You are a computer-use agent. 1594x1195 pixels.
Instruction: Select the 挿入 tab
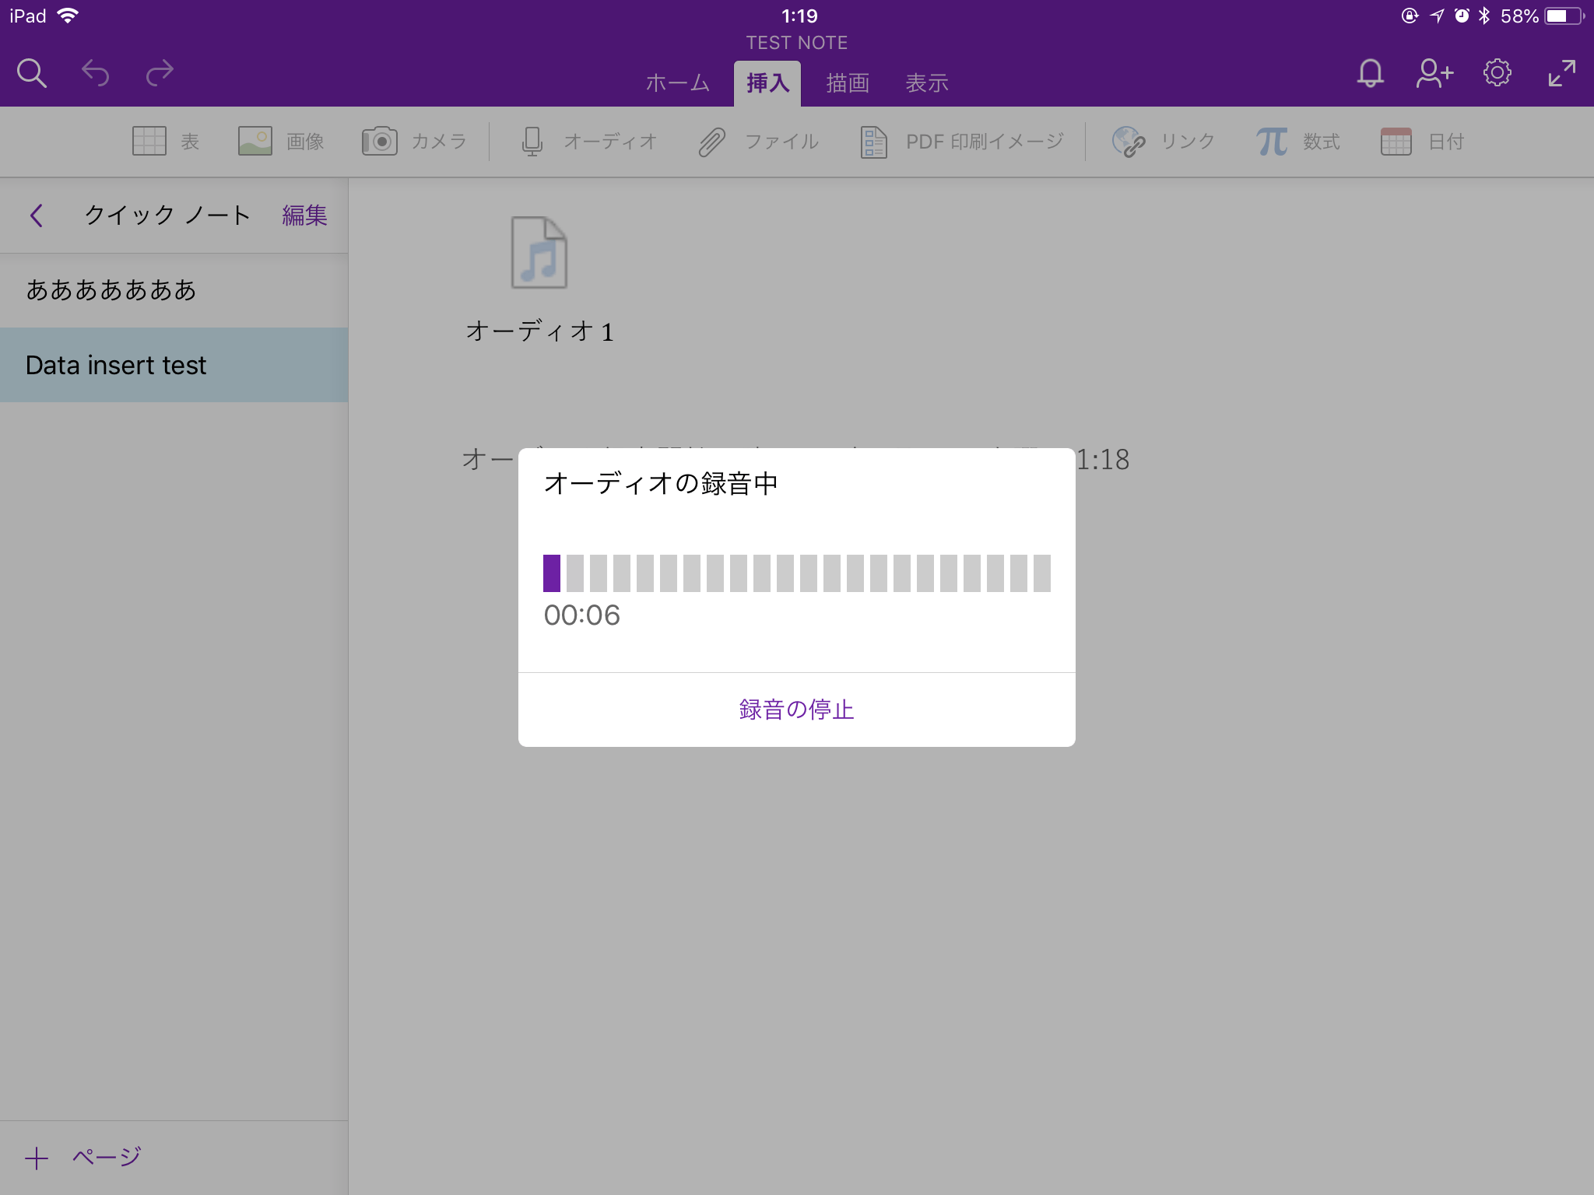click(x=767, y=82)
